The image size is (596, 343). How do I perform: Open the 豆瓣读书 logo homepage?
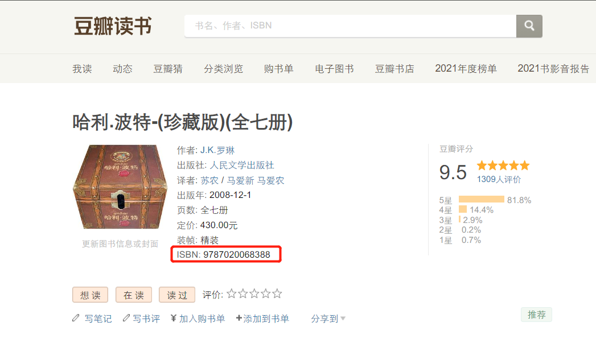113,26
